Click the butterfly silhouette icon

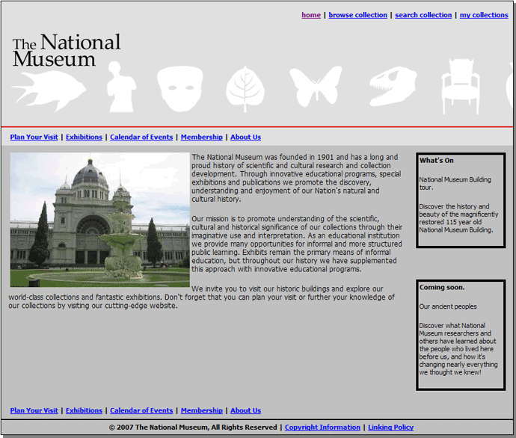315,87
